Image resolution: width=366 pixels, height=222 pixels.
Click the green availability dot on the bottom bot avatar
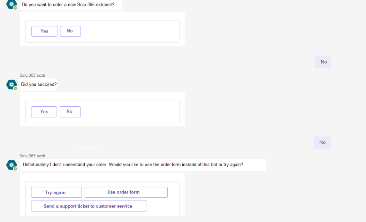15,168
